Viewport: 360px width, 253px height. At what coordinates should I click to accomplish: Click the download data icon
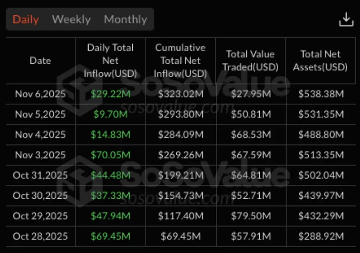tap(346, 19)
